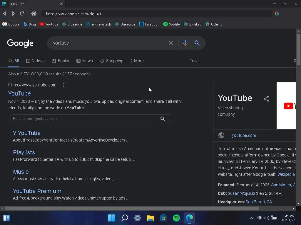Switch to the Shopping tab

coord(112,61)
